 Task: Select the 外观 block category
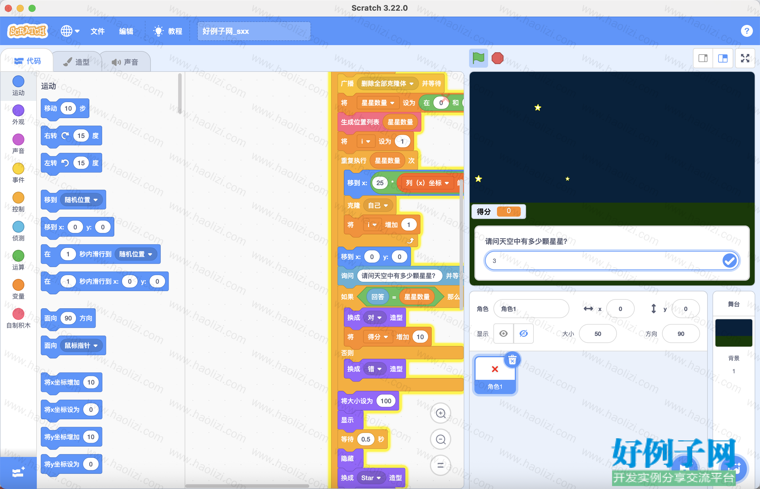18,115
